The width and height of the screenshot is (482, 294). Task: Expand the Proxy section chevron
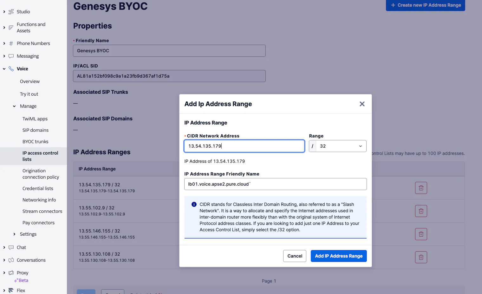4,273
